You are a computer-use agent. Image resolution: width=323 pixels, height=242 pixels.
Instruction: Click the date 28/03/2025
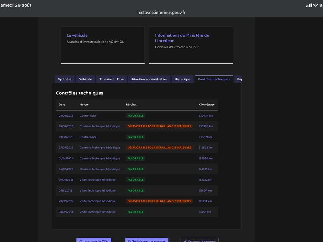66,126
